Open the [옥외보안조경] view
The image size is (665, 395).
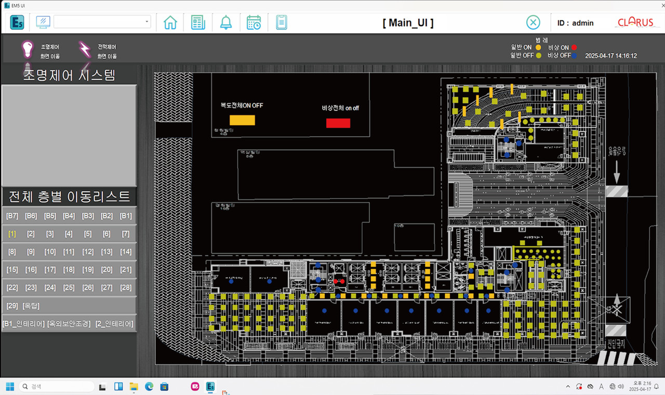pos(69,324)
